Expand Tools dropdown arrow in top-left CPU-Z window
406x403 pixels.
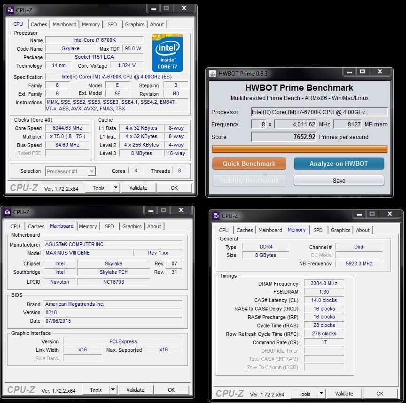pos(116,188)
